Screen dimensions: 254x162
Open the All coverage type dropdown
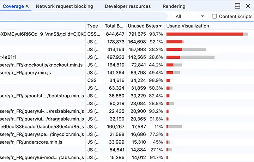[189, 16]
